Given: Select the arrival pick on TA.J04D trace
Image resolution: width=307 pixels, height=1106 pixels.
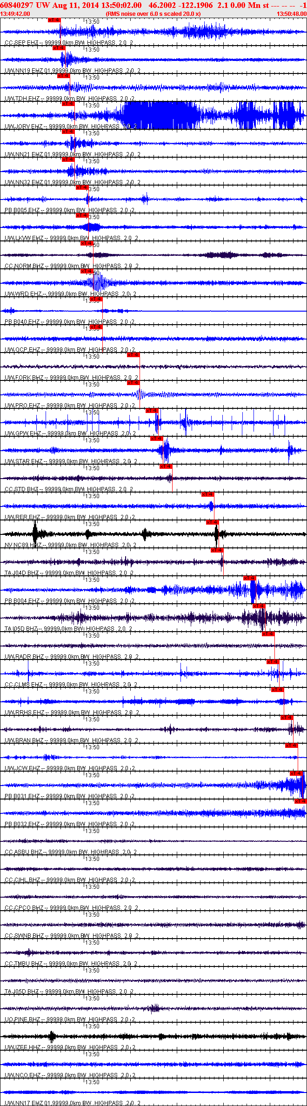Looking at the screenshot, I should (x=217, y=550).
